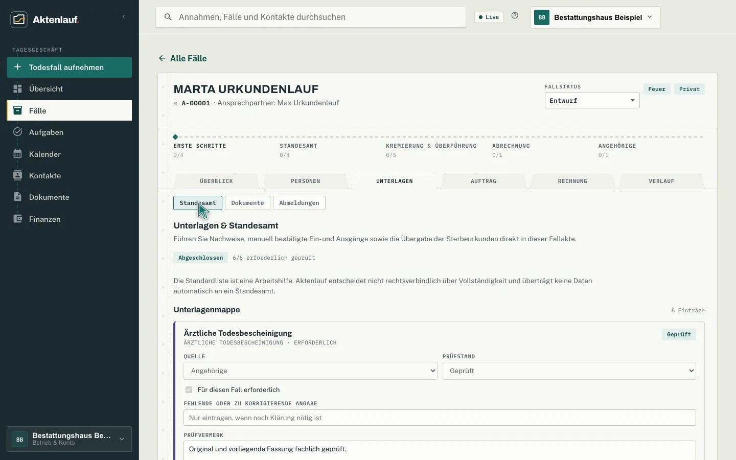736x460 pixels.
Task: Open Kalender in the sidebar
Action: (69, 154)
